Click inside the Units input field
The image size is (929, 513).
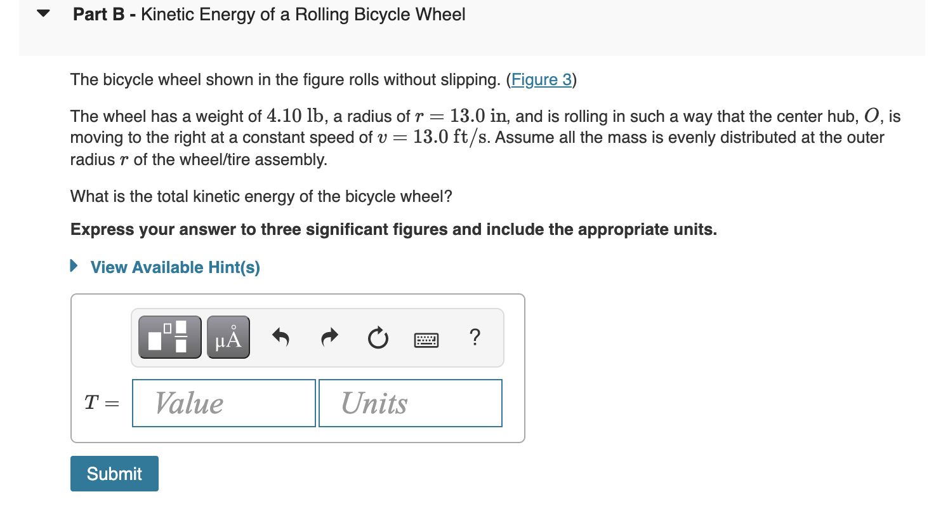(410, 403)
